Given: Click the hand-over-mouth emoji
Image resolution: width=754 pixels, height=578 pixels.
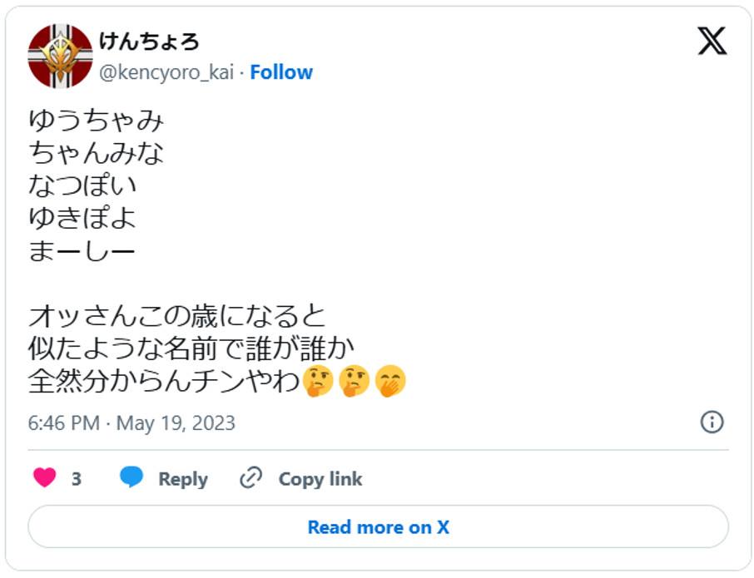Looking at the screenshot, I should pyautogui.click(x=390, y=381).
